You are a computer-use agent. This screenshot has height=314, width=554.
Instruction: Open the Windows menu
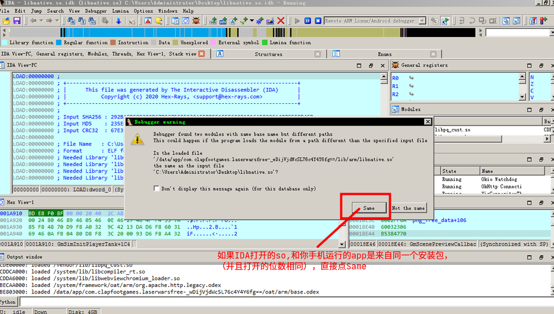coord(168,11)
